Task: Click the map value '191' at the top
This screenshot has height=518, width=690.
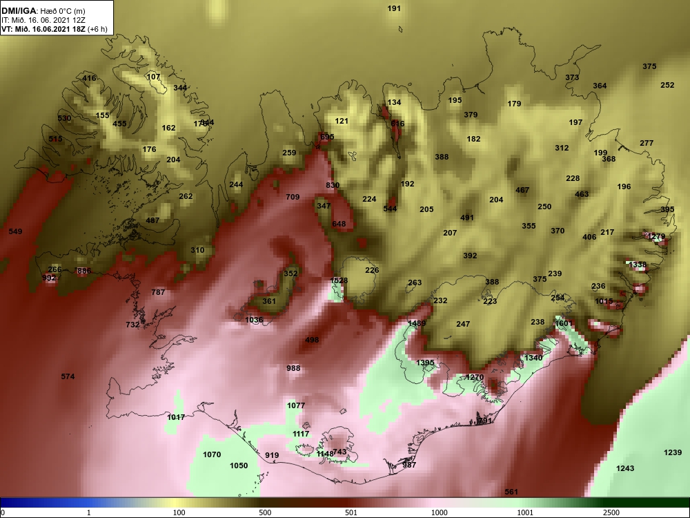Action: pyautogui.click(x=394, y=8)
